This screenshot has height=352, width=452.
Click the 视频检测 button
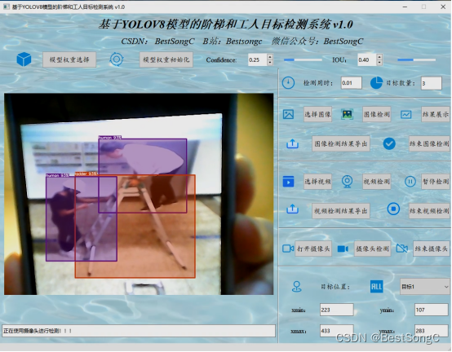click(x=376, y=182)
